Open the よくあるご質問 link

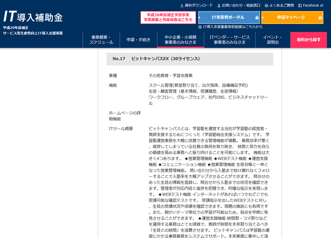282,5
